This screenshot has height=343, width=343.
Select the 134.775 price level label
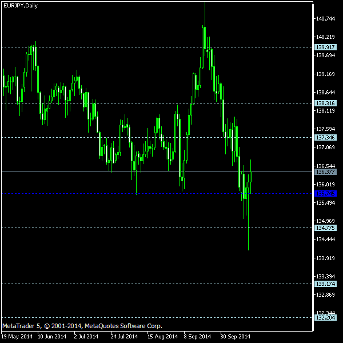(325, 228)
